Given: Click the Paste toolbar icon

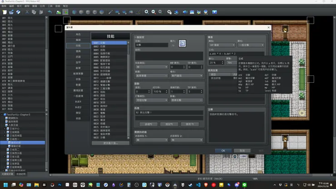Looking at the screenshot, I should point(41,12).
